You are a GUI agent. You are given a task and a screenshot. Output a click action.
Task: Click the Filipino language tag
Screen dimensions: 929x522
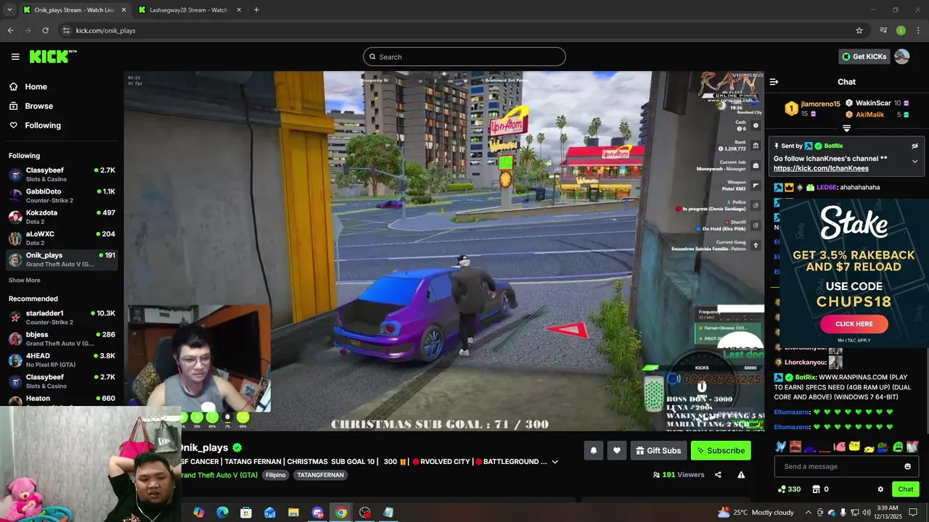coord(276,475)
